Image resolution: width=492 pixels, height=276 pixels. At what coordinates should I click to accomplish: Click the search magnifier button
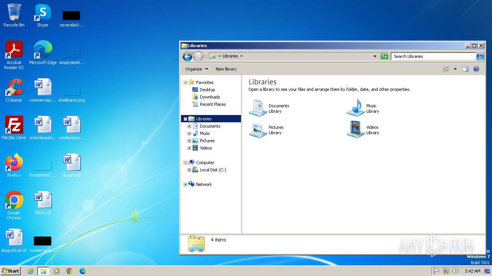click(x=480, y=56)
